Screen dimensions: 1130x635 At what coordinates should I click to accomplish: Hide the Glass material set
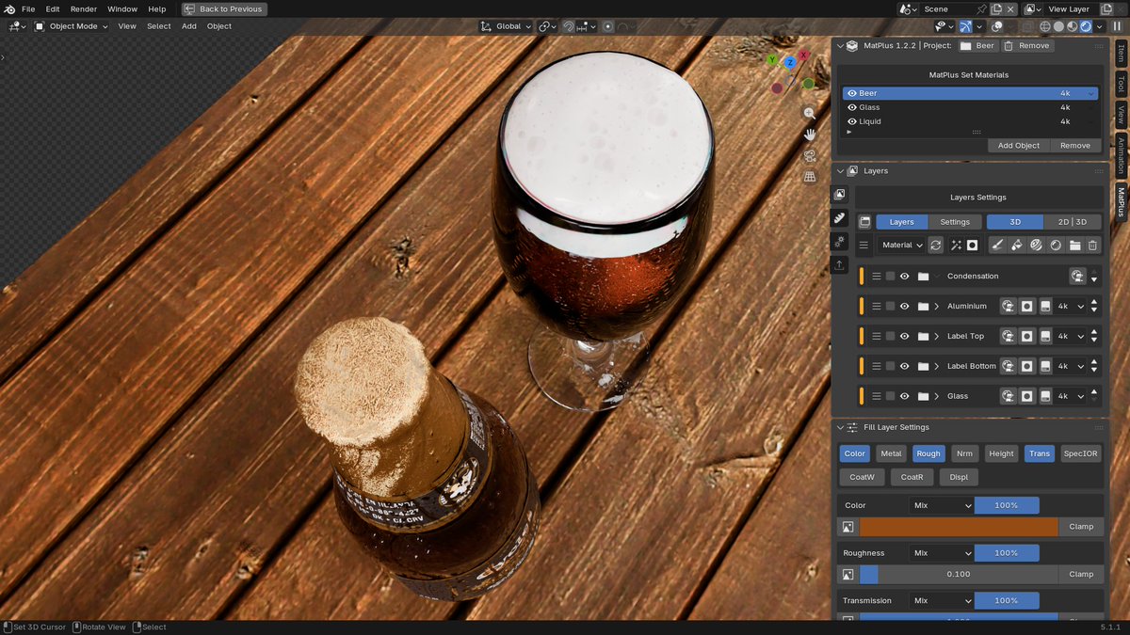pos(852,107)
